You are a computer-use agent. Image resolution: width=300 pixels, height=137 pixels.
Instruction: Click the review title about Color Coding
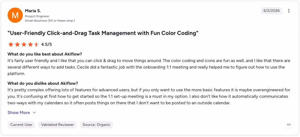pyautogui.click(x=103, y=33)
